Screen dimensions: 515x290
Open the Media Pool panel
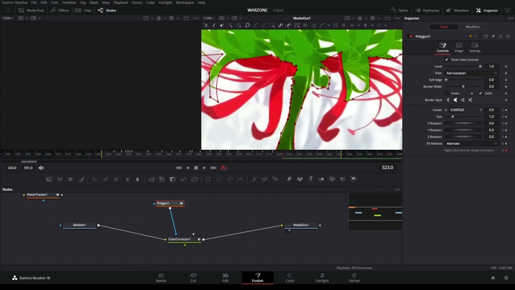click(x=31, y=10)
